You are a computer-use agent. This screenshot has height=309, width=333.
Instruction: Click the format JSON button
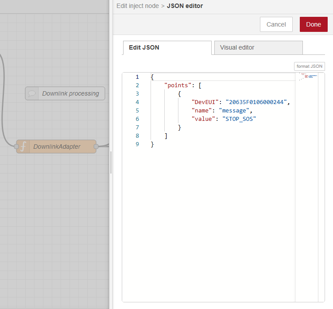[x=309, y=66]
